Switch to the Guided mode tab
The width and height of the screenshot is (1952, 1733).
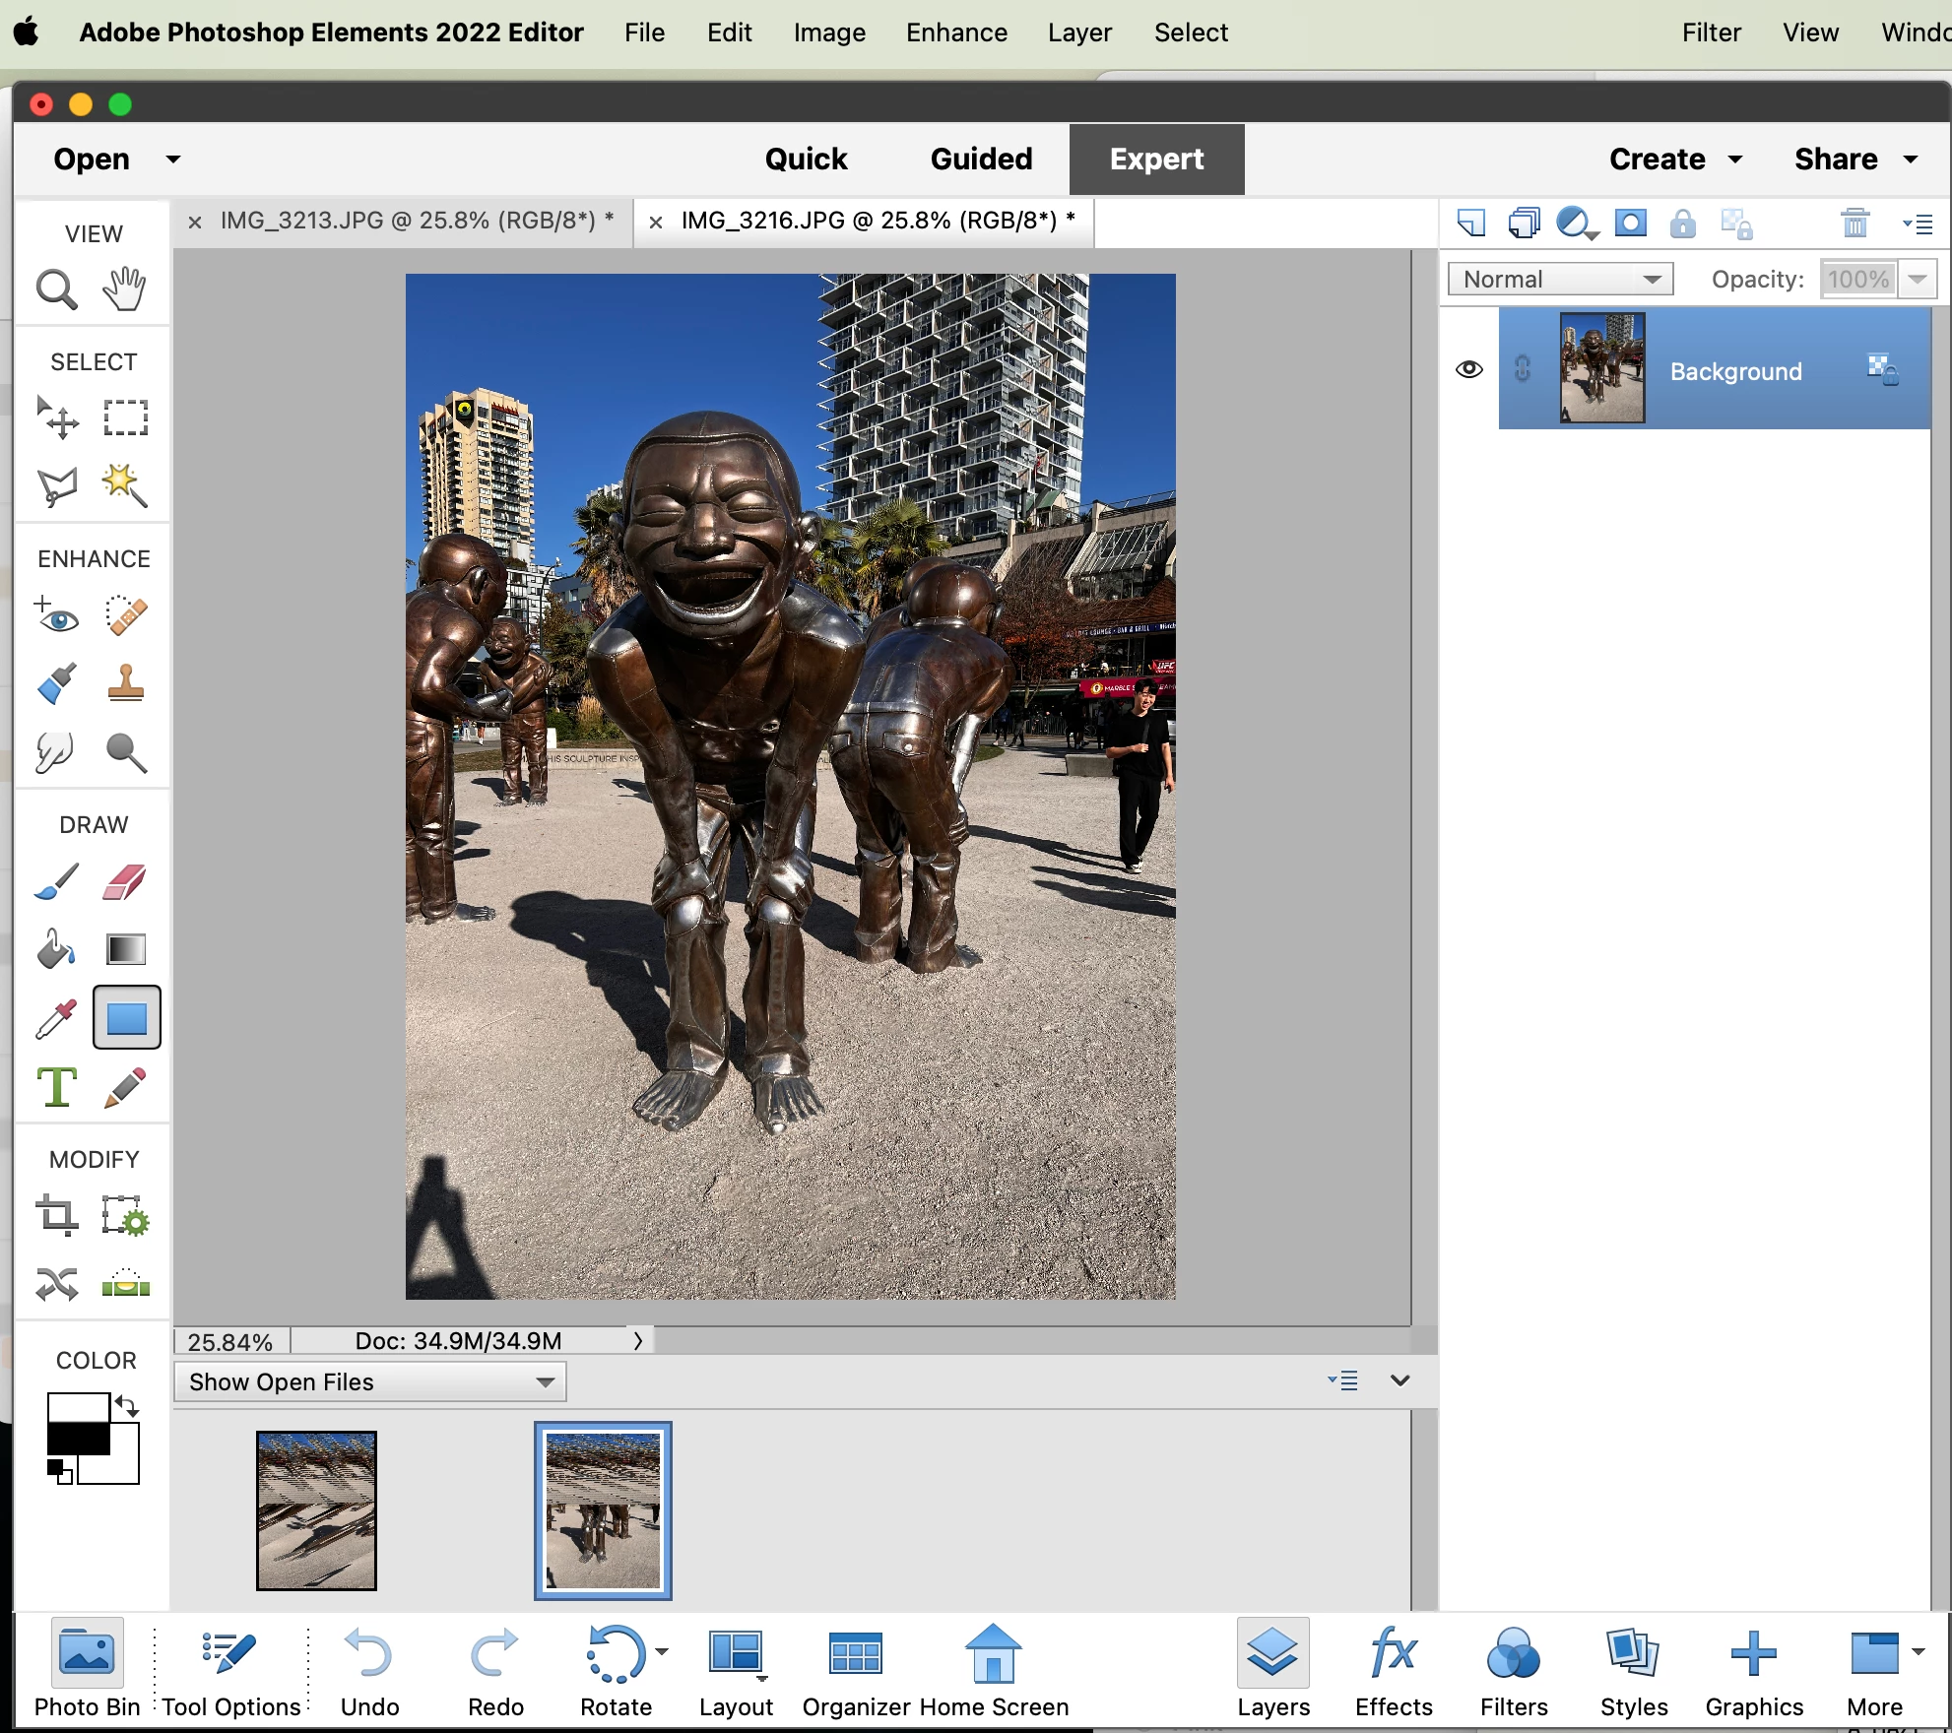(981, 160)
